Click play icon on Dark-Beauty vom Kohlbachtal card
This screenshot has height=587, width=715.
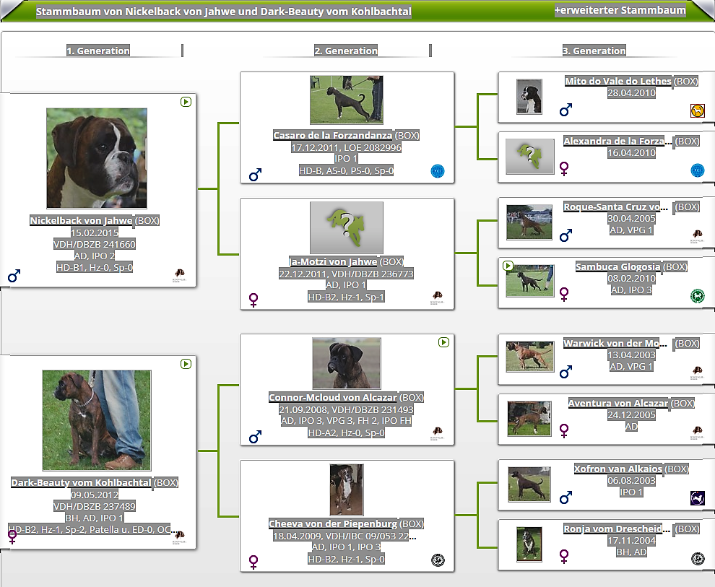186,364
